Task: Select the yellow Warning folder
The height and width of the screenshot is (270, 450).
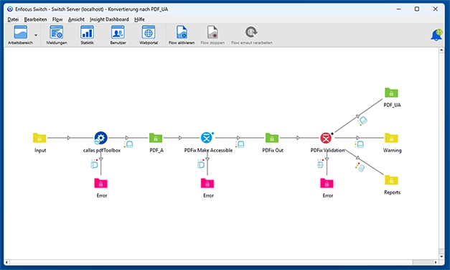Action: [x=391, y=138]
